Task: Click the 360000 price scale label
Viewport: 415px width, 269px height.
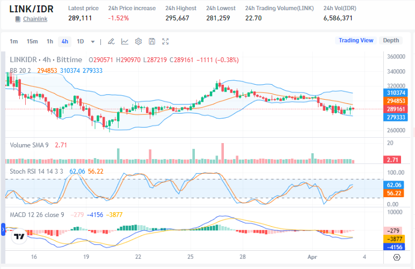Action: [396, 57]
